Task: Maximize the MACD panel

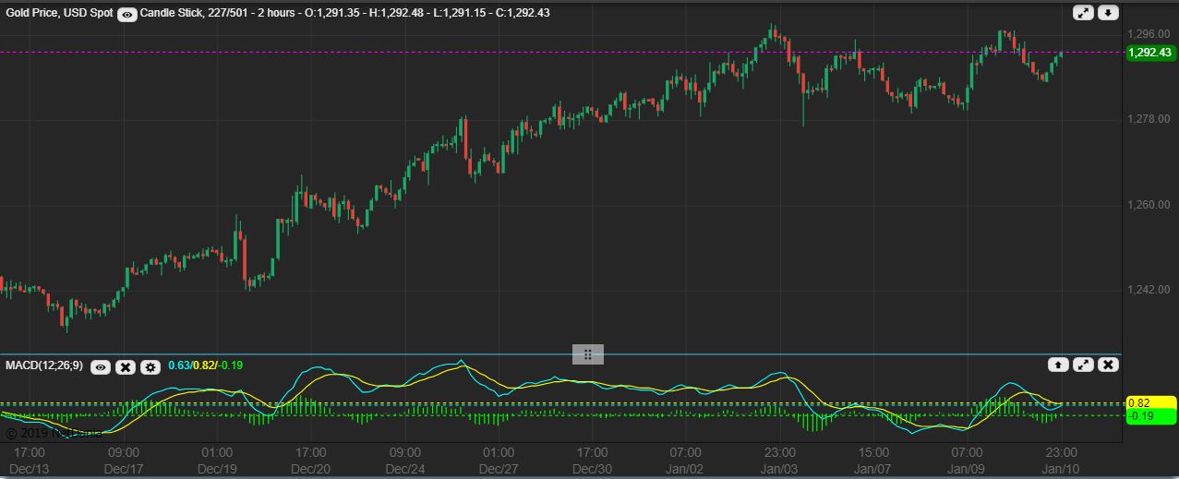Action: point(1083,365)
